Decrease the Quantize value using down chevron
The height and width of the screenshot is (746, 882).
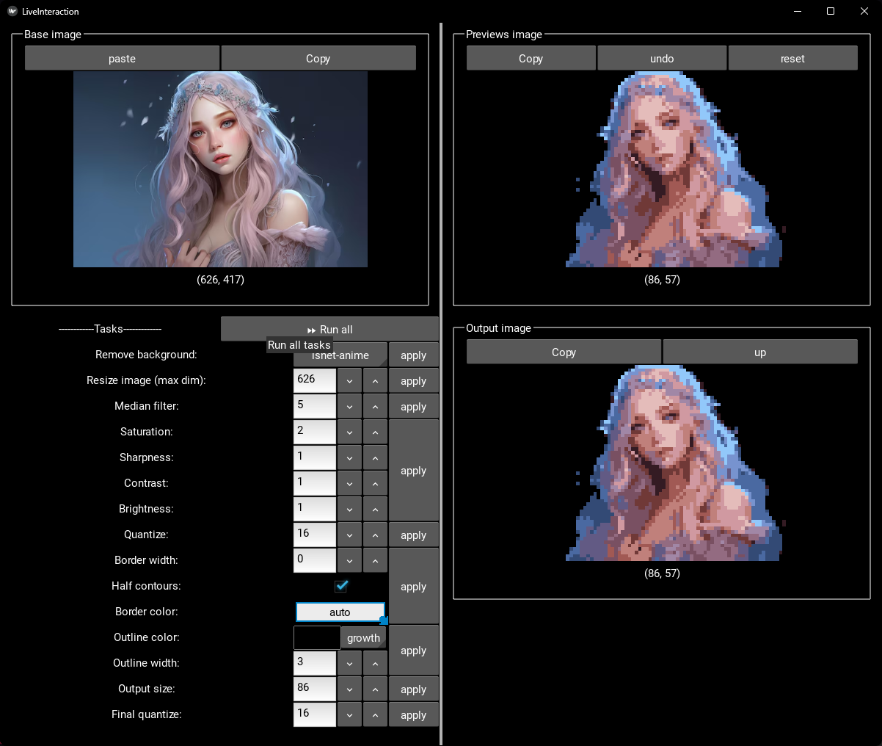click(x=349, y=535)
